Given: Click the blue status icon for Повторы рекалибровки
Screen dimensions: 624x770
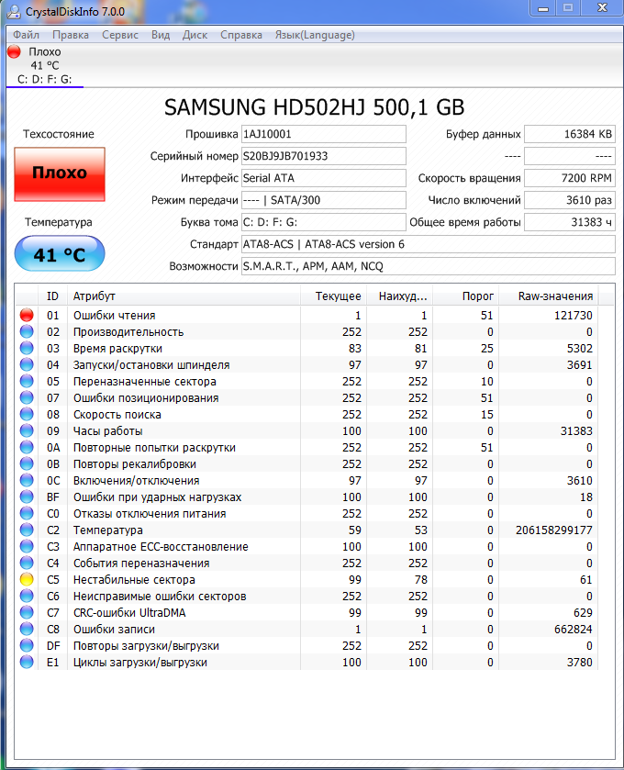Looking at the screenshot, I should (27, 464).
